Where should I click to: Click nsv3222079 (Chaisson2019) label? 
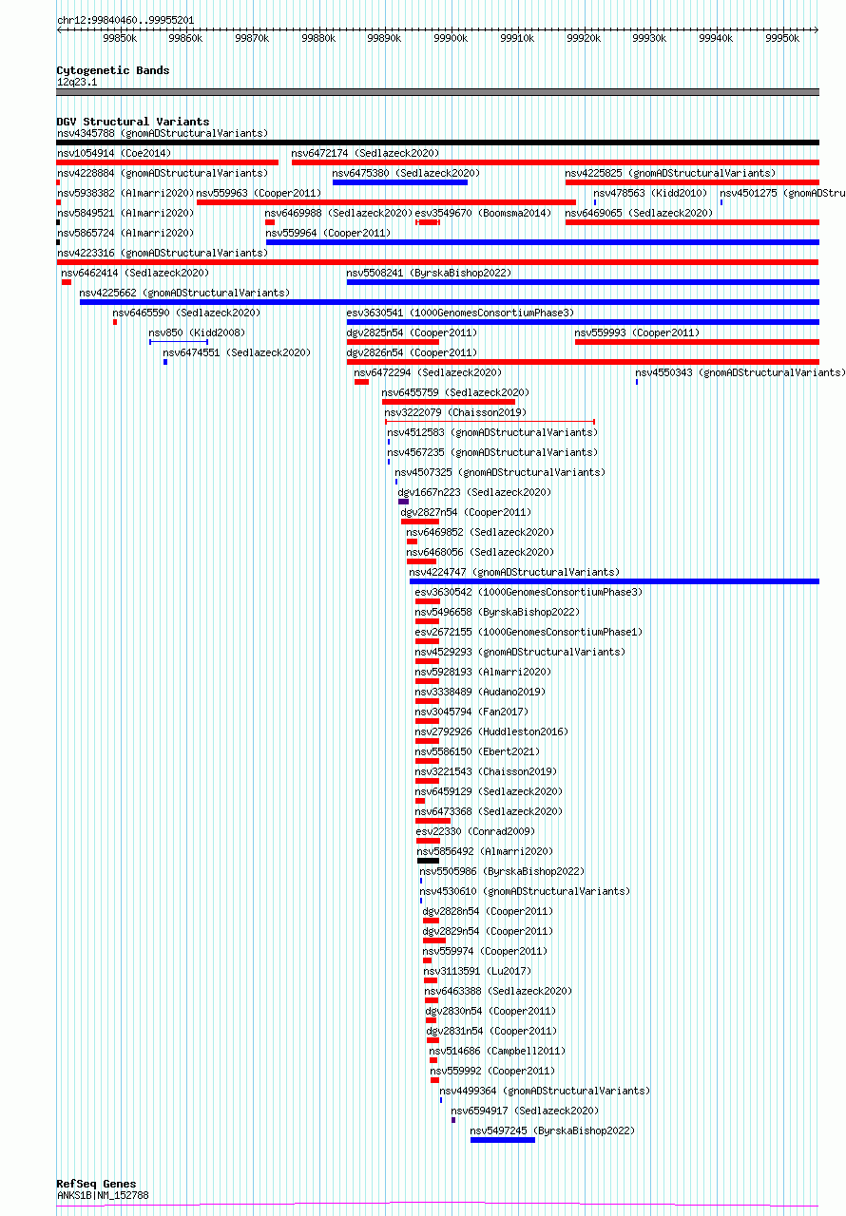point(455,412)
